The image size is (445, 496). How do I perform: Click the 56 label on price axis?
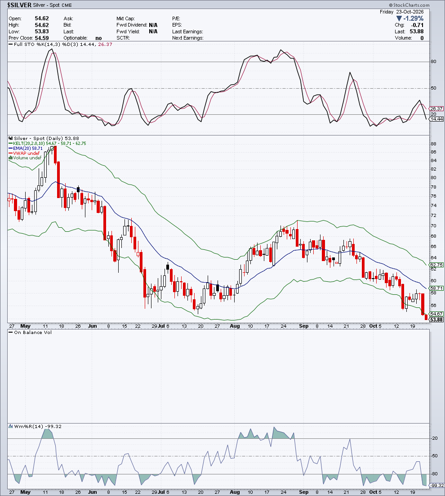(x=433, y=306)
